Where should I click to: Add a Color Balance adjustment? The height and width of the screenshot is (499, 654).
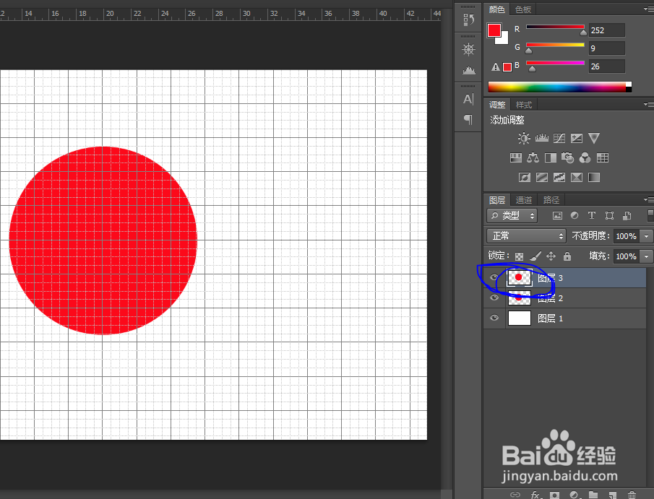click(533, 157)
